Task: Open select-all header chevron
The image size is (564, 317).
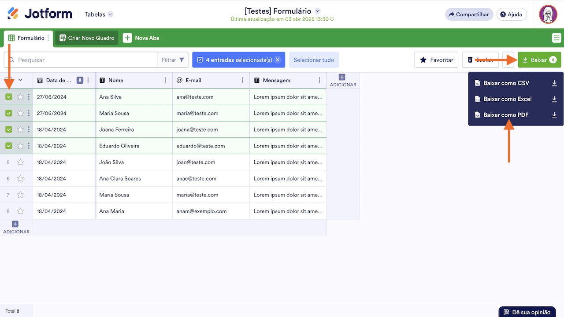Action: click(x=20, y=80)
